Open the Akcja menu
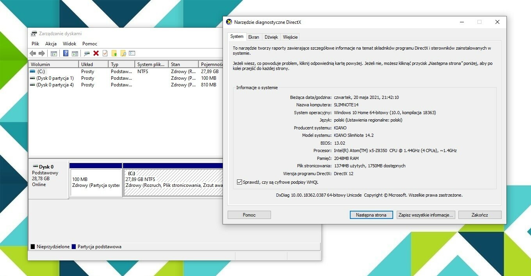The height and width of the screenshot is (276, 531). point(51,44)
